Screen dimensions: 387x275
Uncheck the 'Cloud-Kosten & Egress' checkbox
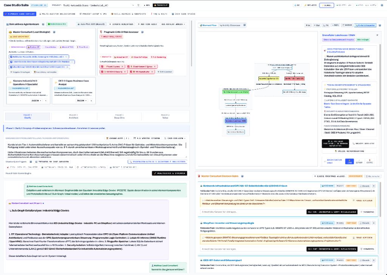point(128,67)
